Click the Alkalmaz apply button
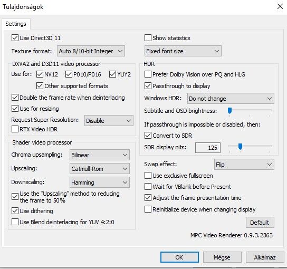This screenshot has height=269, width=287. (265, 257)
